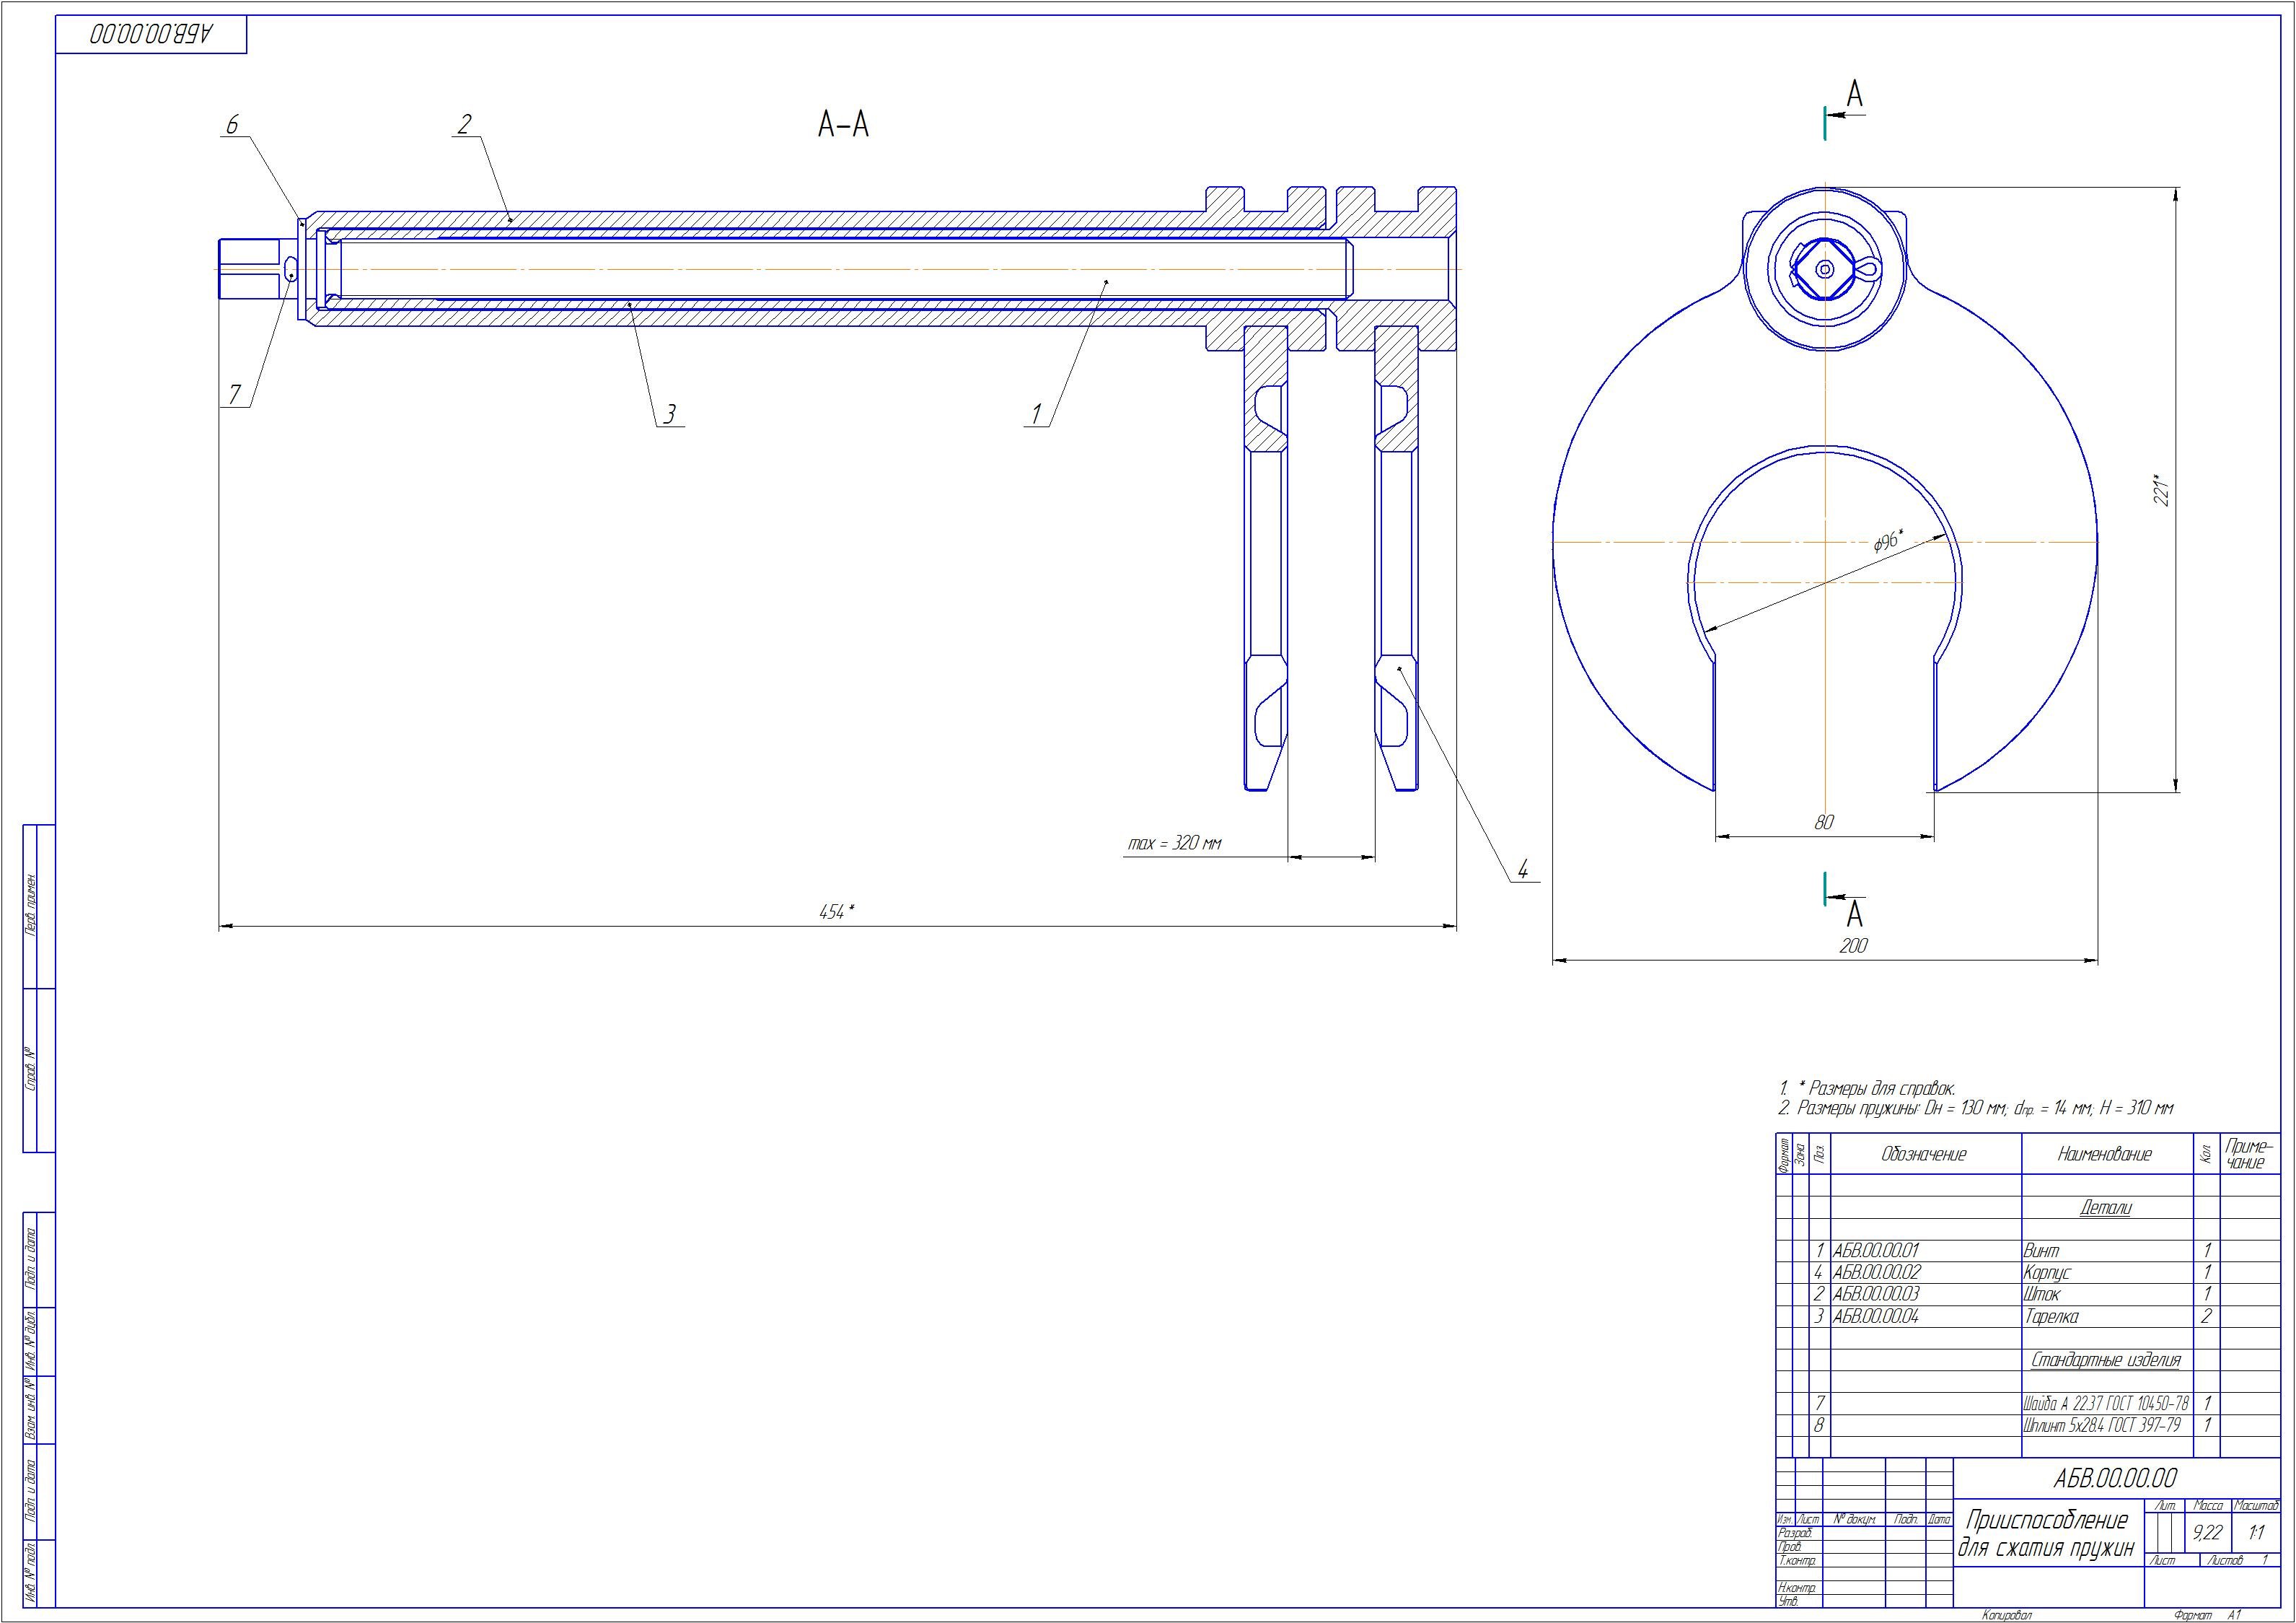
Task: Click the 454* overall length dimension
Action: [836, 911]
